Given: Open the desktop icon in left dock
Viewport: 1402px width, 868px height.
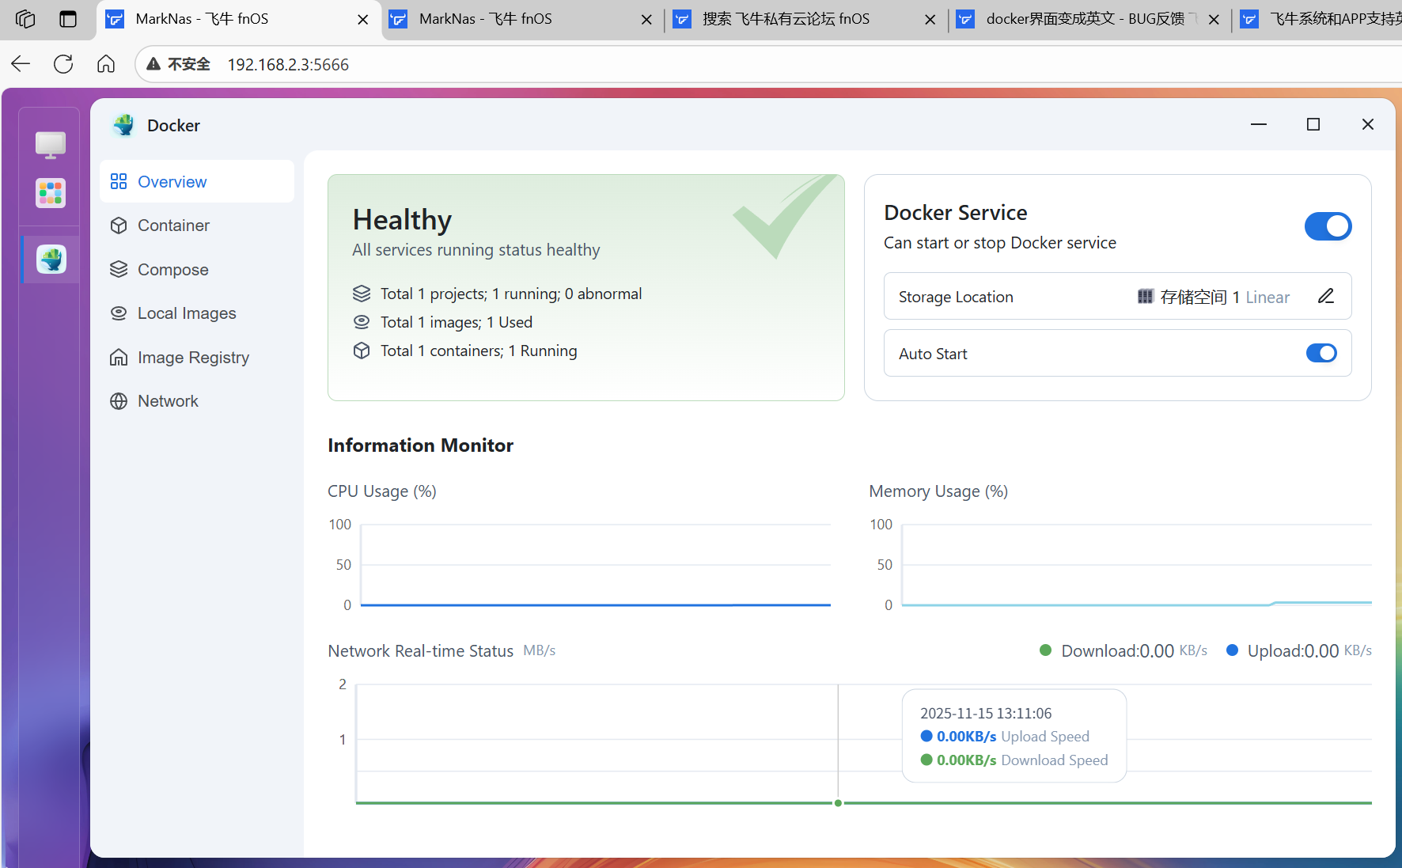Looking at the screenshot, I should 51,144.
